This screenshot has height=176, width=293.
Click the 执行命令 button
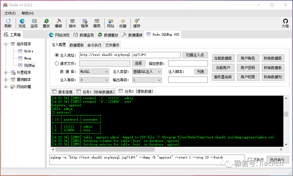278,160
